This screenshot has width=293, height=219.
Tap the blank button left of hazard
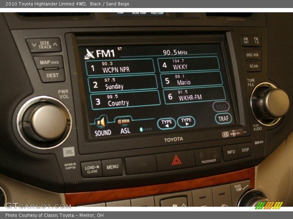click(141, 165)
